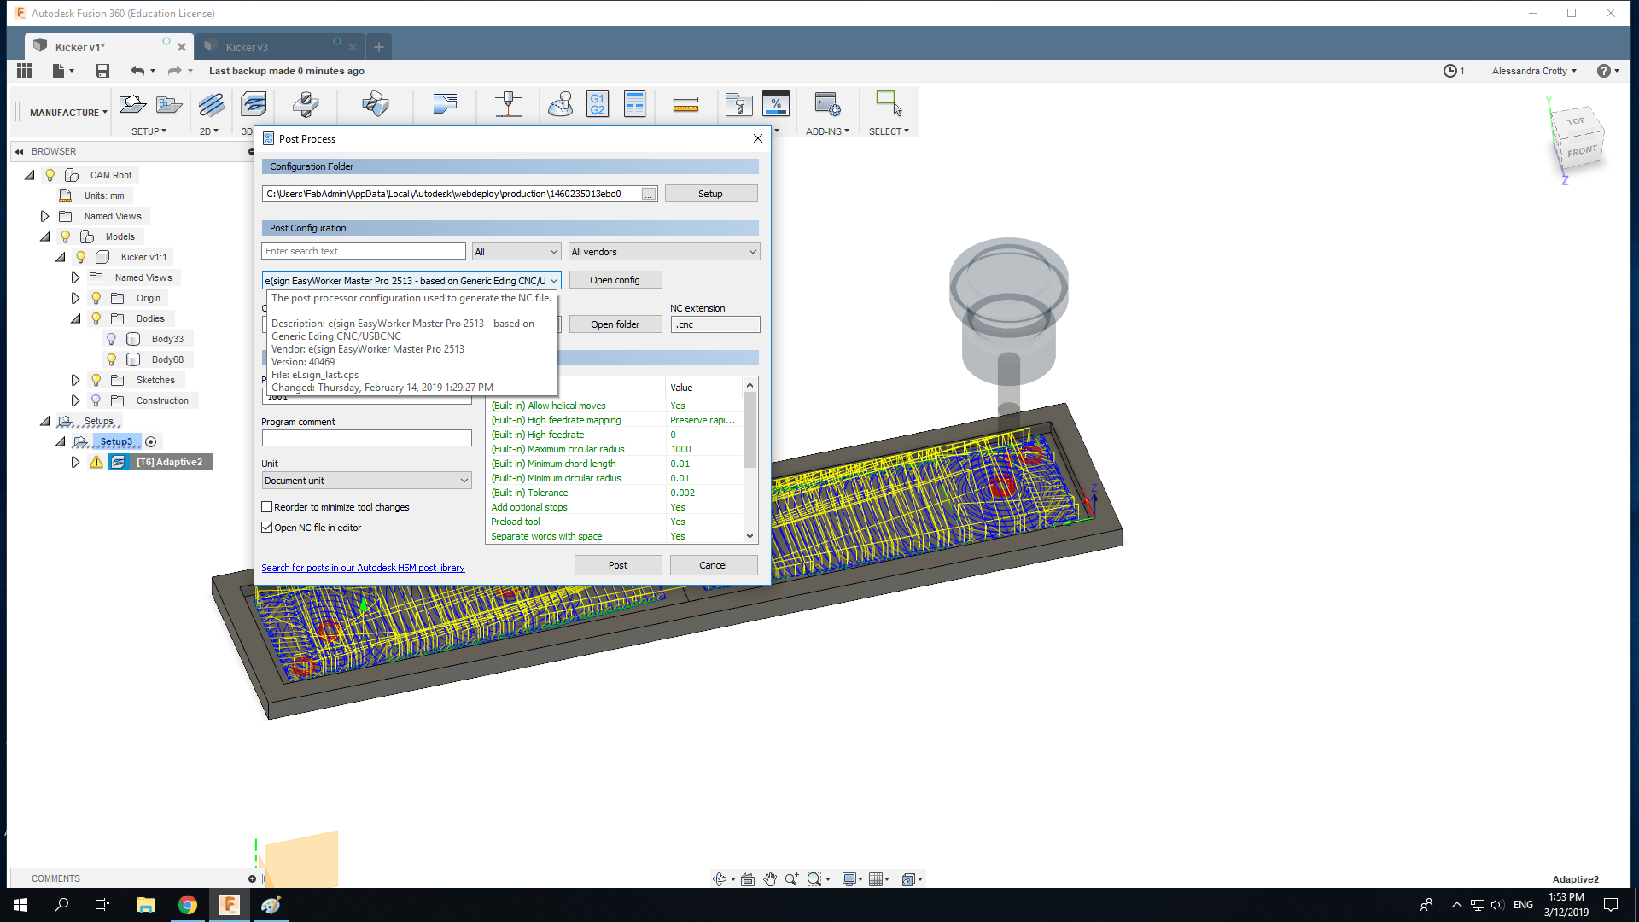Toggle visibility bulb for CAM Root
Screen dimensions: 1639x922
pos(50,175)
